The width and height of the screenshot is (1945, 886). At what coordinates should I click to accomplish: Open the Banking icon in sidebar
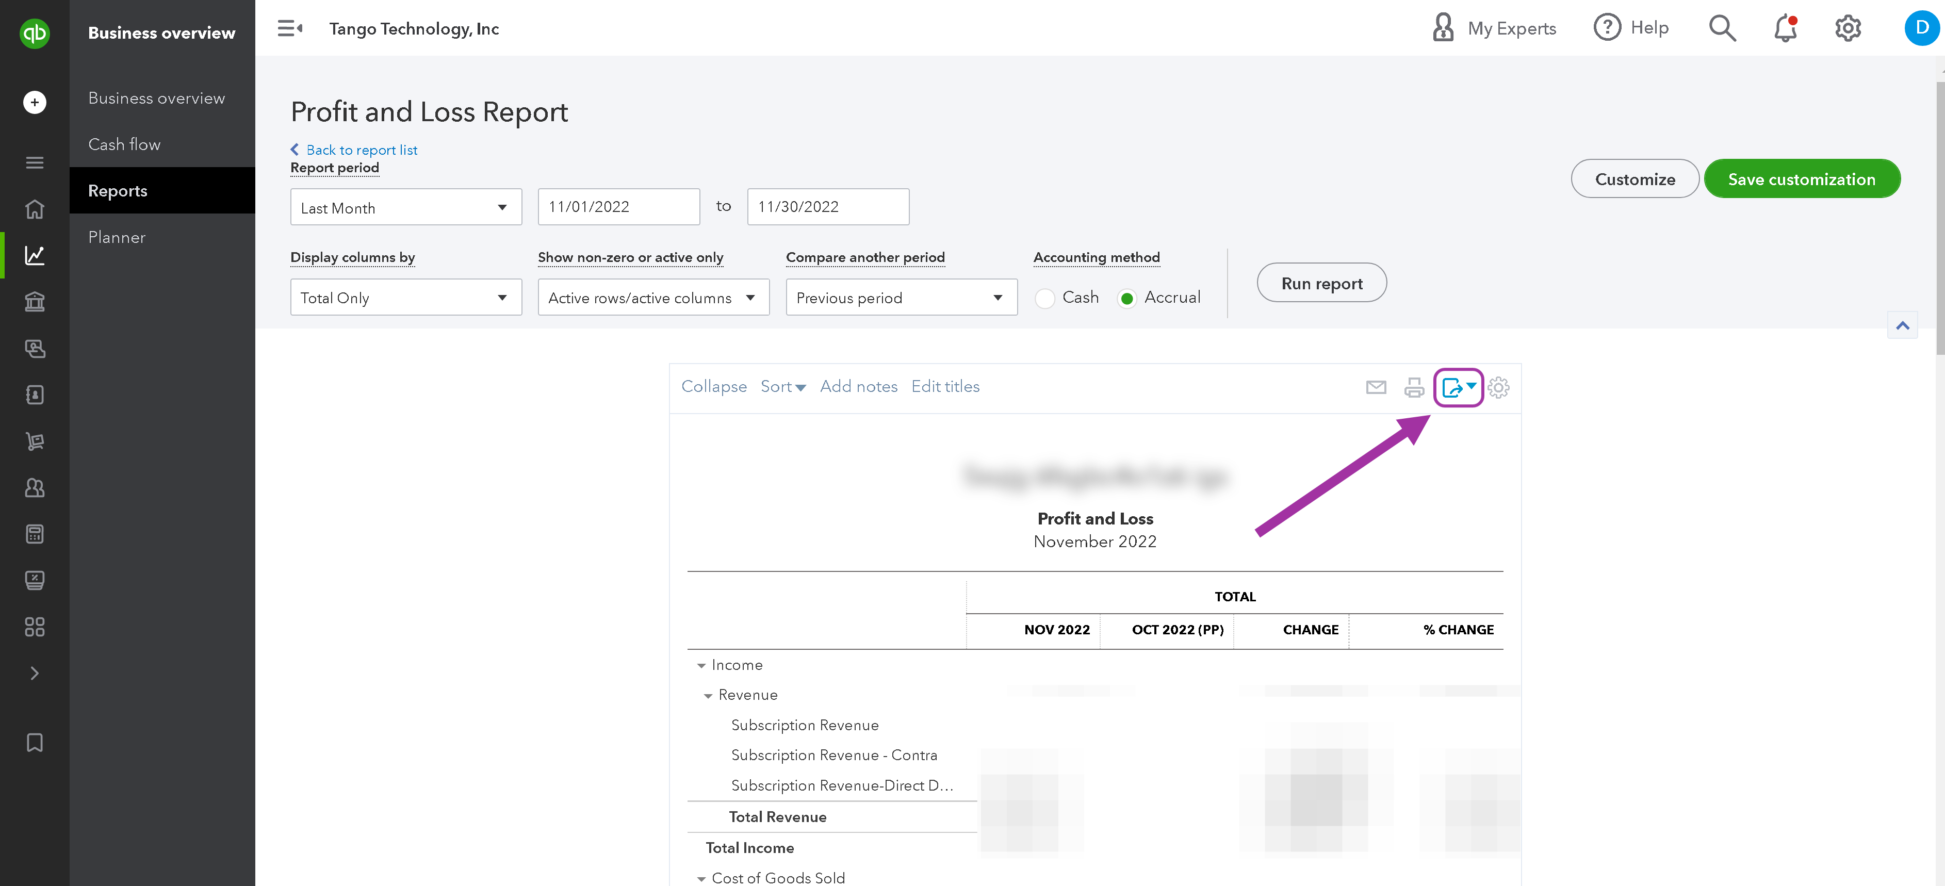tap(34, 302)
